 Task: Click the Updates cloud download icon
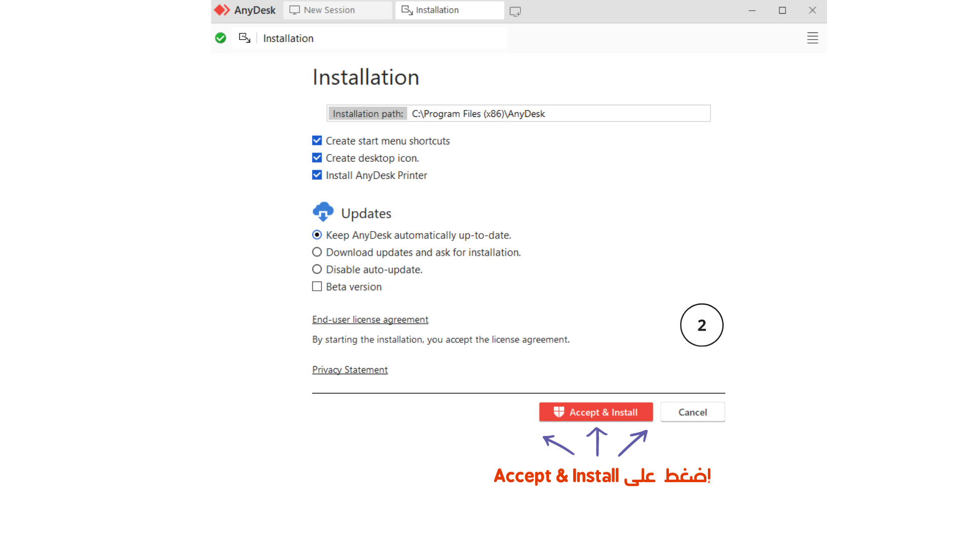pos(323,212)
